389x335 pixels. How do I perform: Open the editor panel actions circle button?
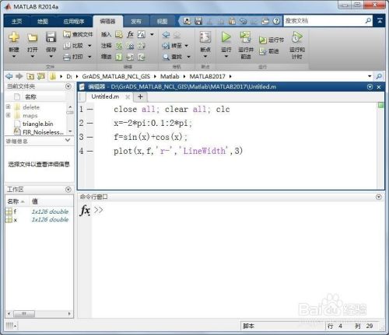tap(370, 87)
